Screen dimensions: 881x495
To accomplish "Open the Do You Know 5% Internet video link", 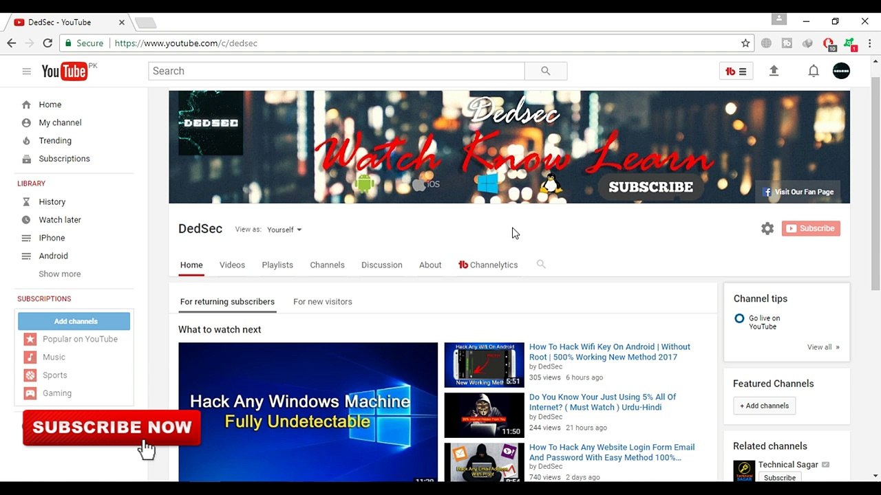I will click(x=603, y=402).
